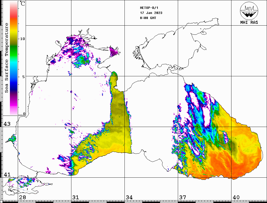Click the 'Sea Surface Temperature' vertical title

pos(6,58)
